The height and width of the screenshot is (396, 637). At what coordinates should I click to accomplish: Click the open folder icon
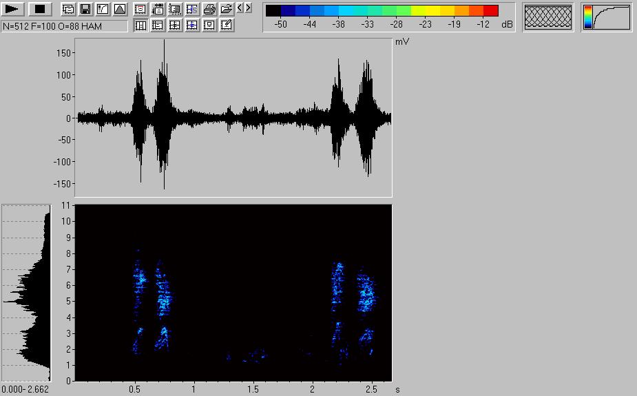point(226,9)
